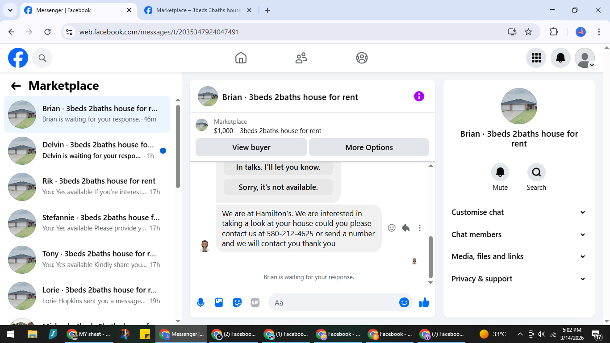The height and width of the screenshot is (343, 610).
Task: Open Tony conversation in chat list
Action: (87, 259)
